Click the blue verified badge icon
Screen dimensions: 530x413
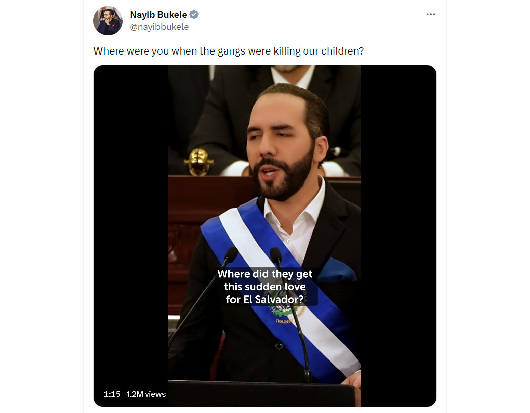(194, 14)
